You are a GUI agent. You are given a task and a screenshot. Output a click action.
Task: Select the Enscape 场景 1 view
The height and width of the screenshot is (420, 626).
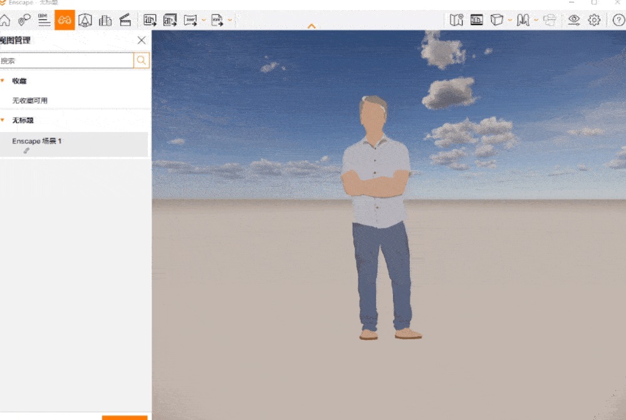(37, 141)
